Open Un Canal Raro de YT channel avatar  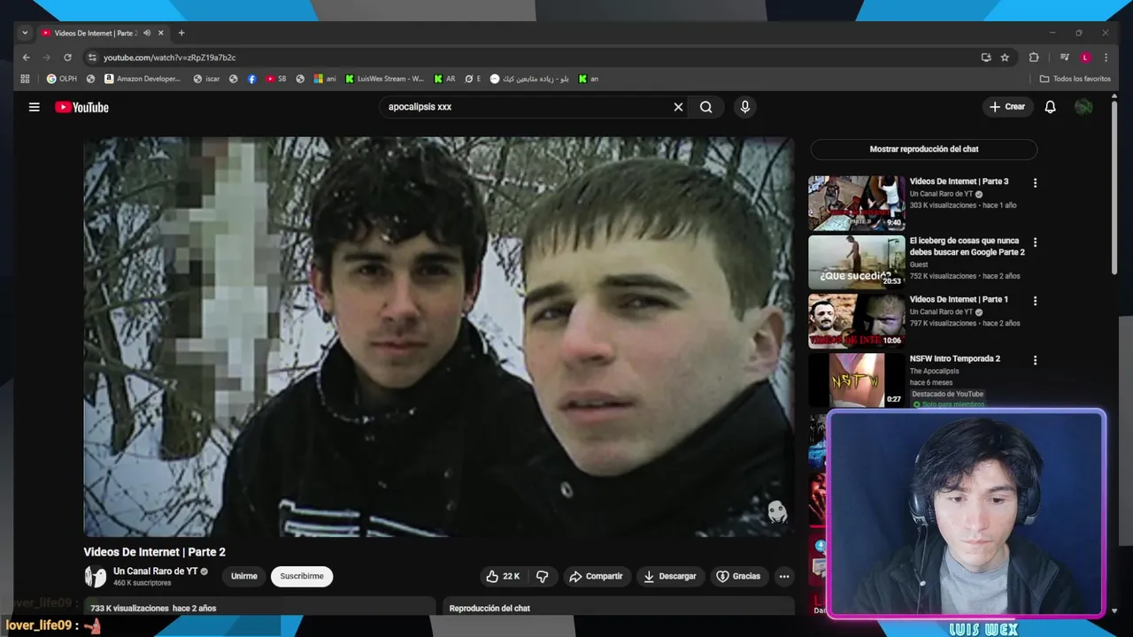pyautogui.click(x=95, y=577)
